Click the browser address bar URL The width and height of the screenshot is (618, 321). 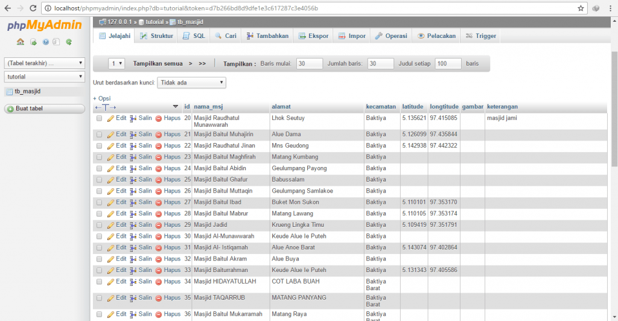186,8
